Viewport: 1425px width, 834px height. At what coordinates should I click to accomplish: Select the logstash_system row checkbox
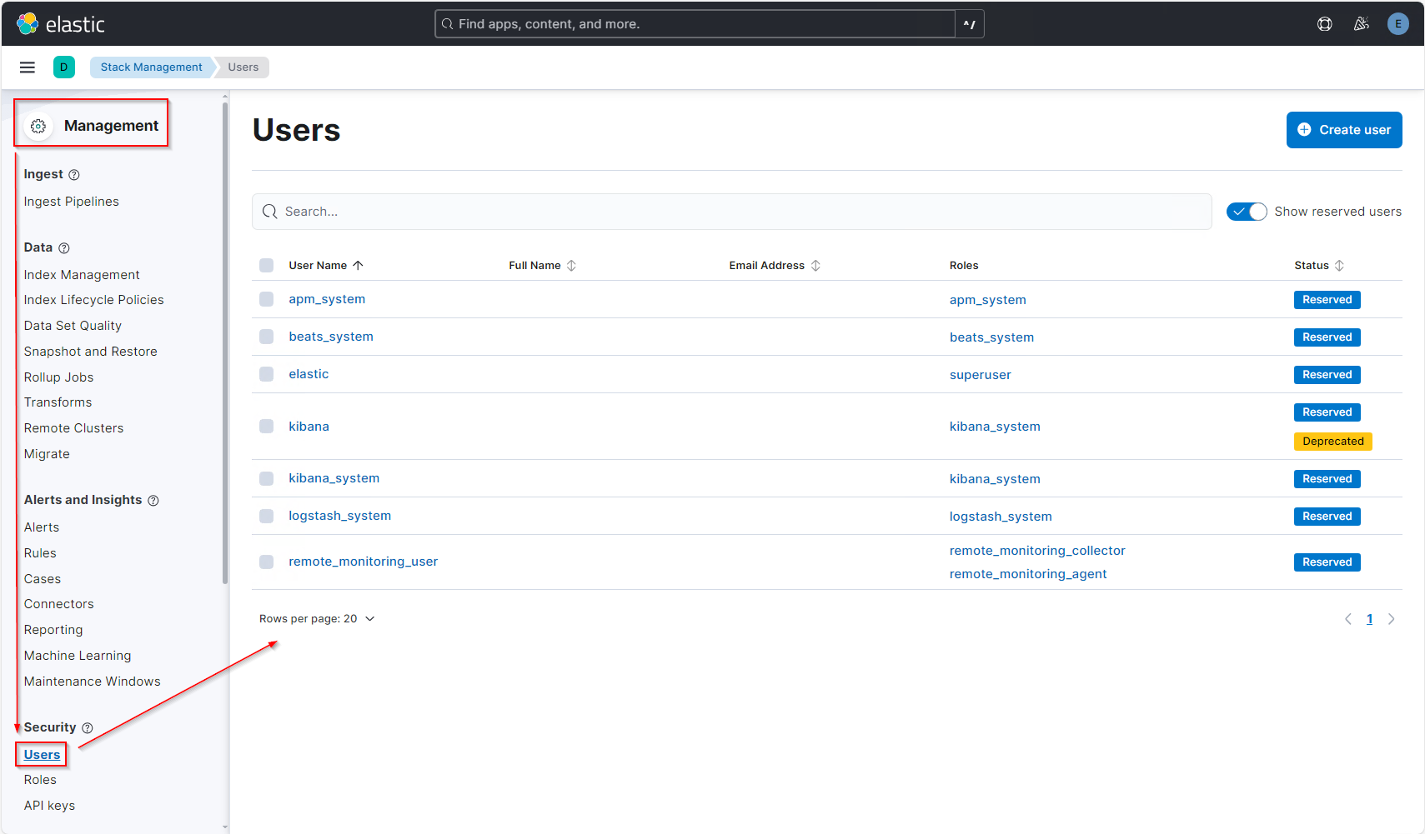pos(267,516)
